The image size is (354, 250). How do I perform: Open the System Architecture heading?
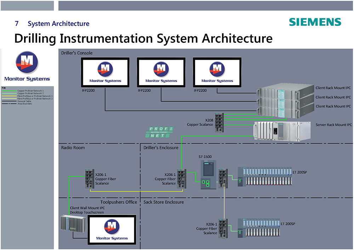click(x=58, y=24)
